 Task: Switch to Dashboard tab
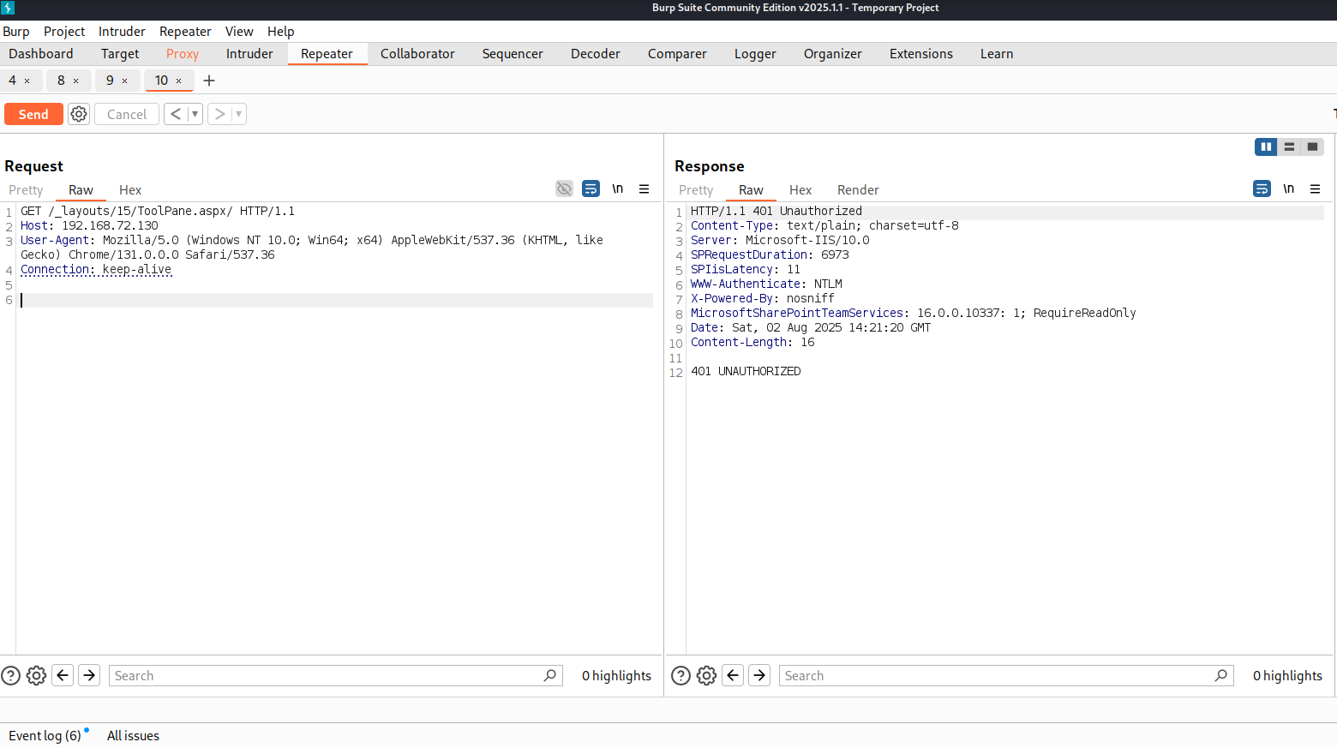click(41, 53)
